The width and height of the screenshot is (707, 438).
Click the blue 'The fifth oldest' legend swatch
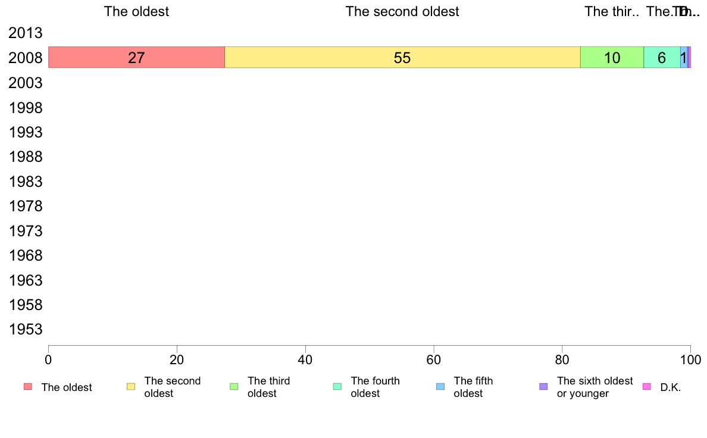440,387
